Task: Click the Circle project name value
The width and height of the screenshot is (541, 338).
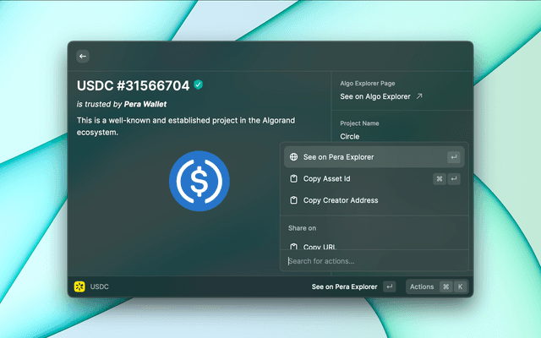Action: click(x=350, y=136)
